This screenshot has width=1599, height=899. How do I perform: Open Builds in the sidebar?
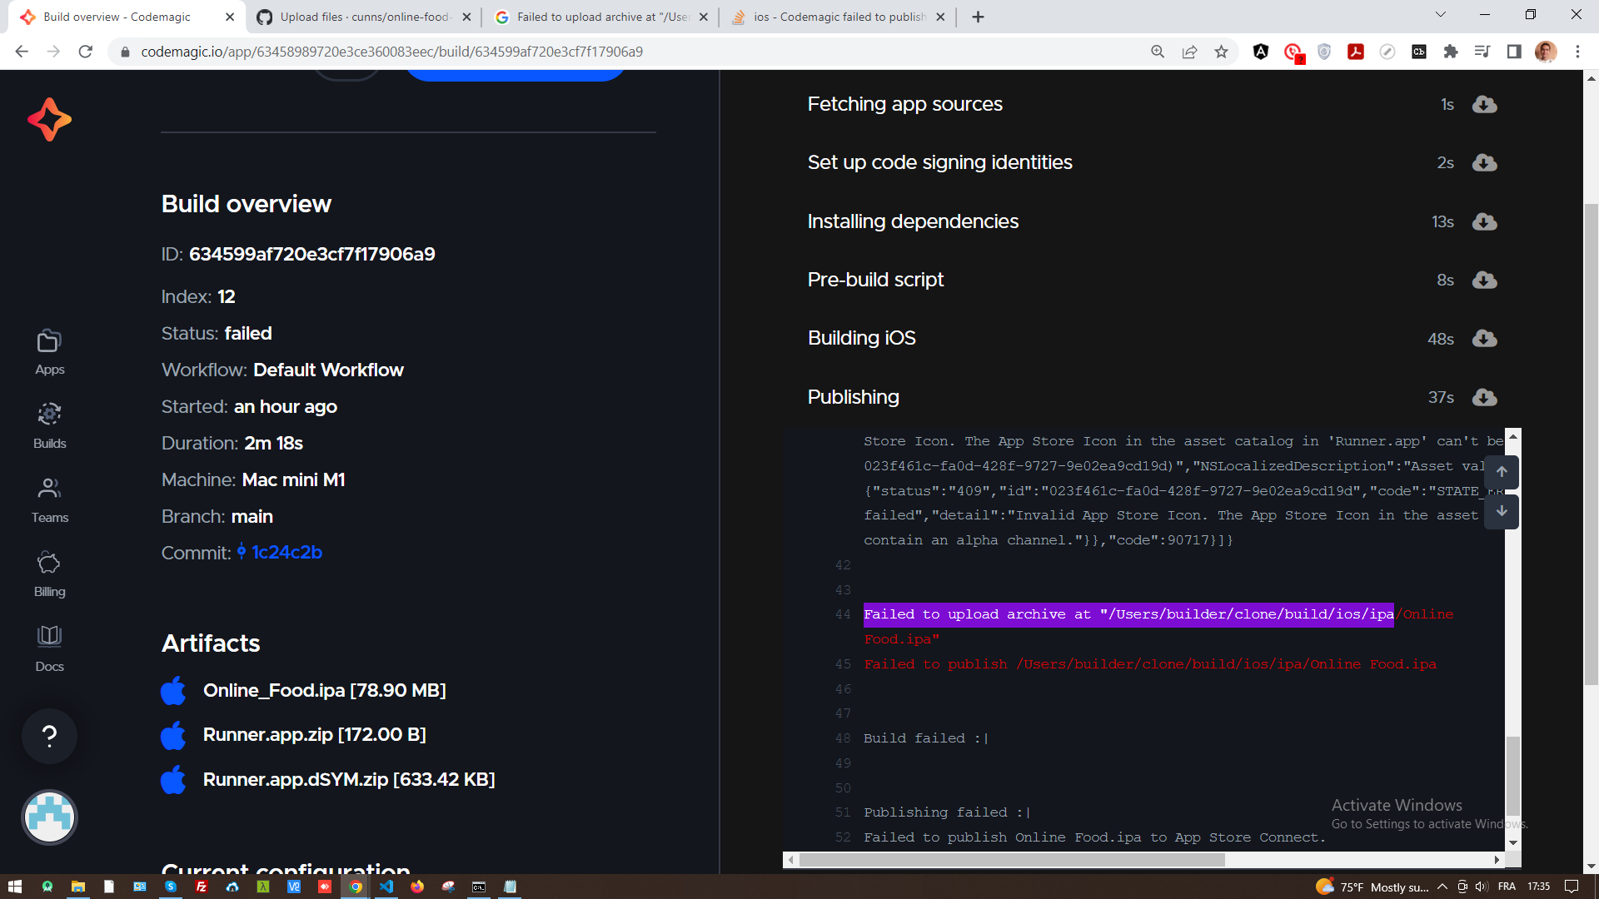tap(49, 426)
